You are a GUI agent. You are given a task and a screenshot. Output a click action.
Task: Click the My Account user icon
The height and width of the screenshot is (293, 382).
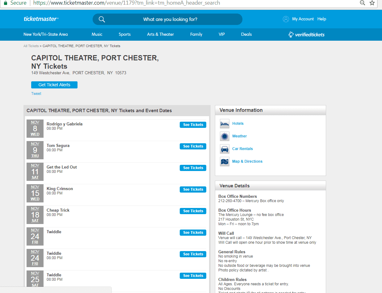point(286,19)
